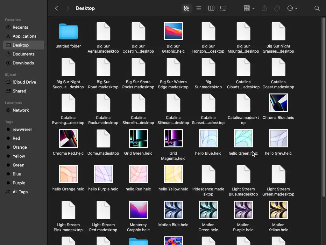
Task: Select Catalina Rock.madesktop file icon
Action: [x=103, y=103]
